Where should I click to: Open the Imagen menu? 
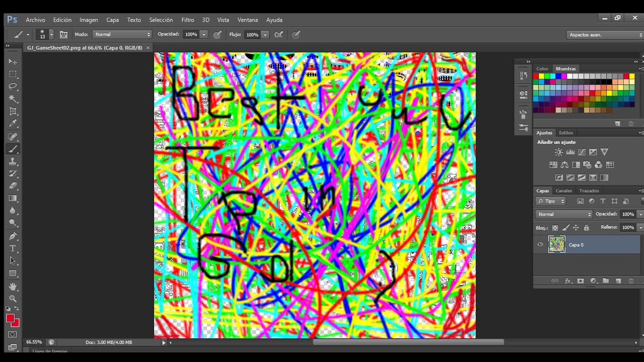(89, 20)
